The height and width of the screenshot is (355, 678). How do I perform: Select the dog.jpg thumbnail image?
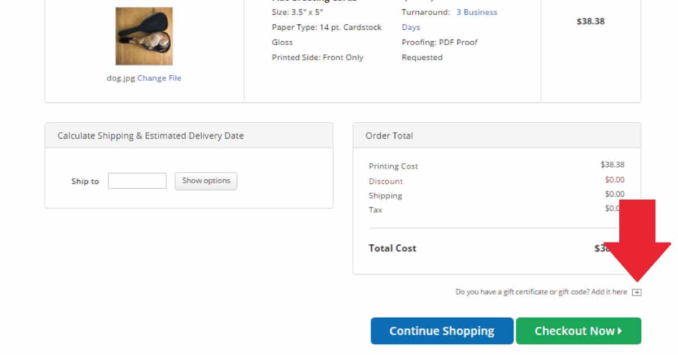[144, 35]
